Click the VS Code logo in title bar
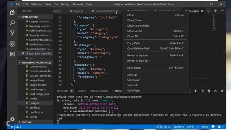 click(11, 4)
